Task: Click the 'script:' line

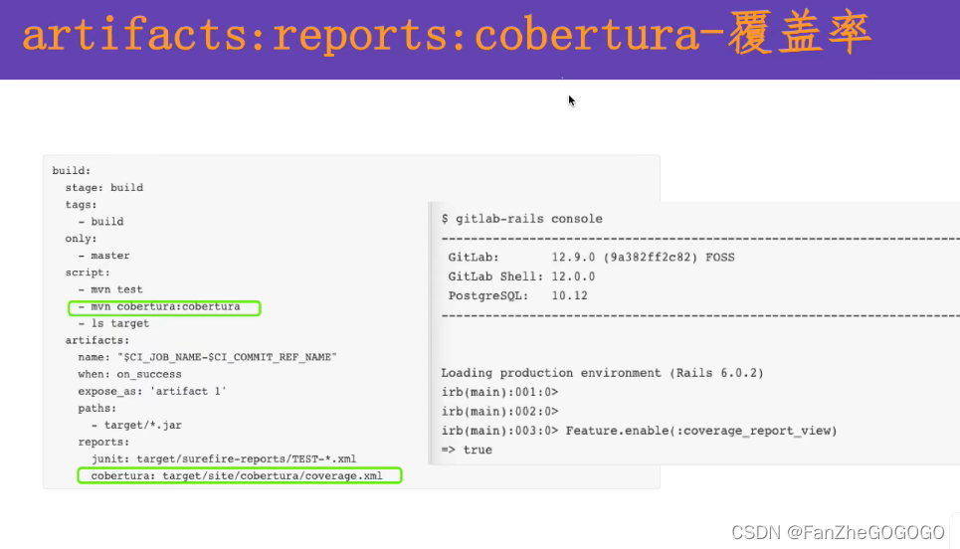Action: tap(88, 273)
